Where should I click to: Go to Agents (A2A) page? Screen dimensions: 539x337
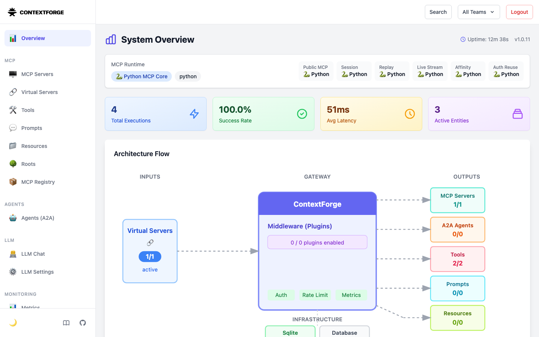pyautogui.click(x=48, y=218)
